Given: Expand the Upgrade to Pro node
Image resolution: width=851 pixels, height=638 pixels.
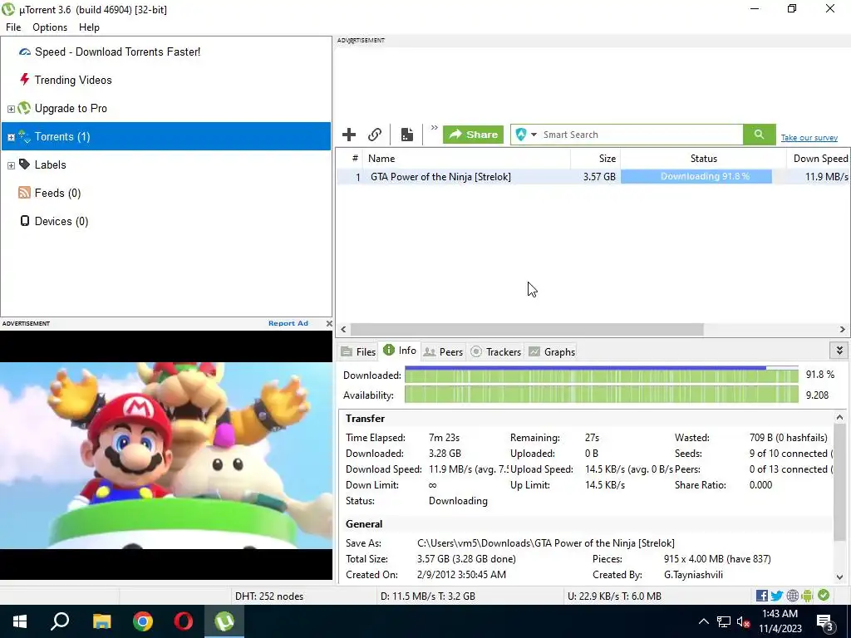Looking at the screenshot, I should (11, 109).
